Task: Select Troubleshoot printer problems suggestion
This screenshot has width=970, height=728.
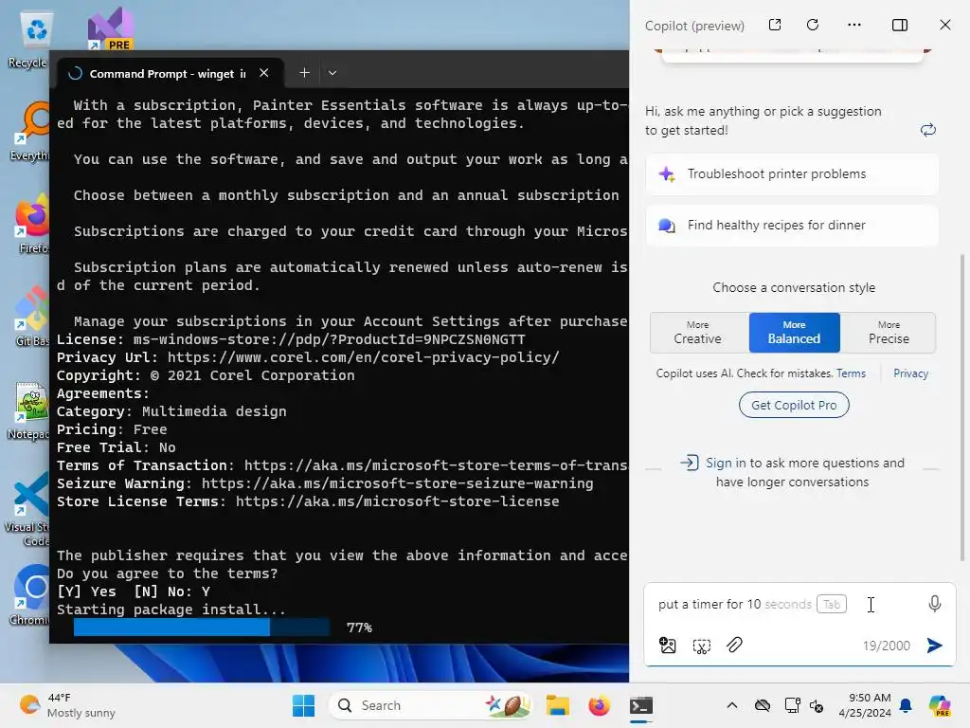Action: [791, 174]
